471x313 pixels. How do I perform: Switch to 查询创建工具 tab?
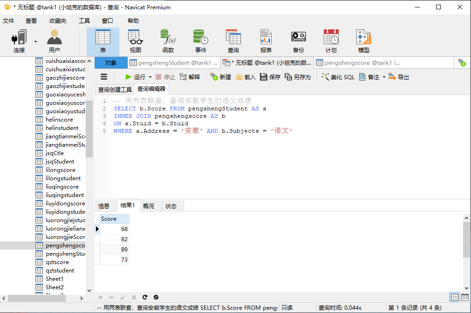[x=115, y=89]
